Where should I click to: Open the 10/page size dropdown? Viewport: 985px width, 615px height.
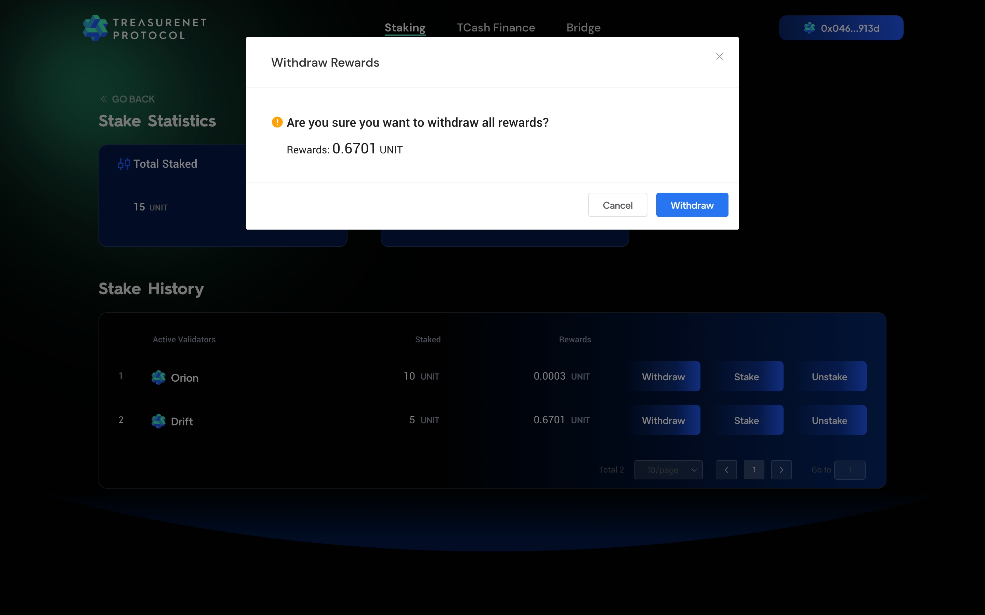[x=668, y=470]
